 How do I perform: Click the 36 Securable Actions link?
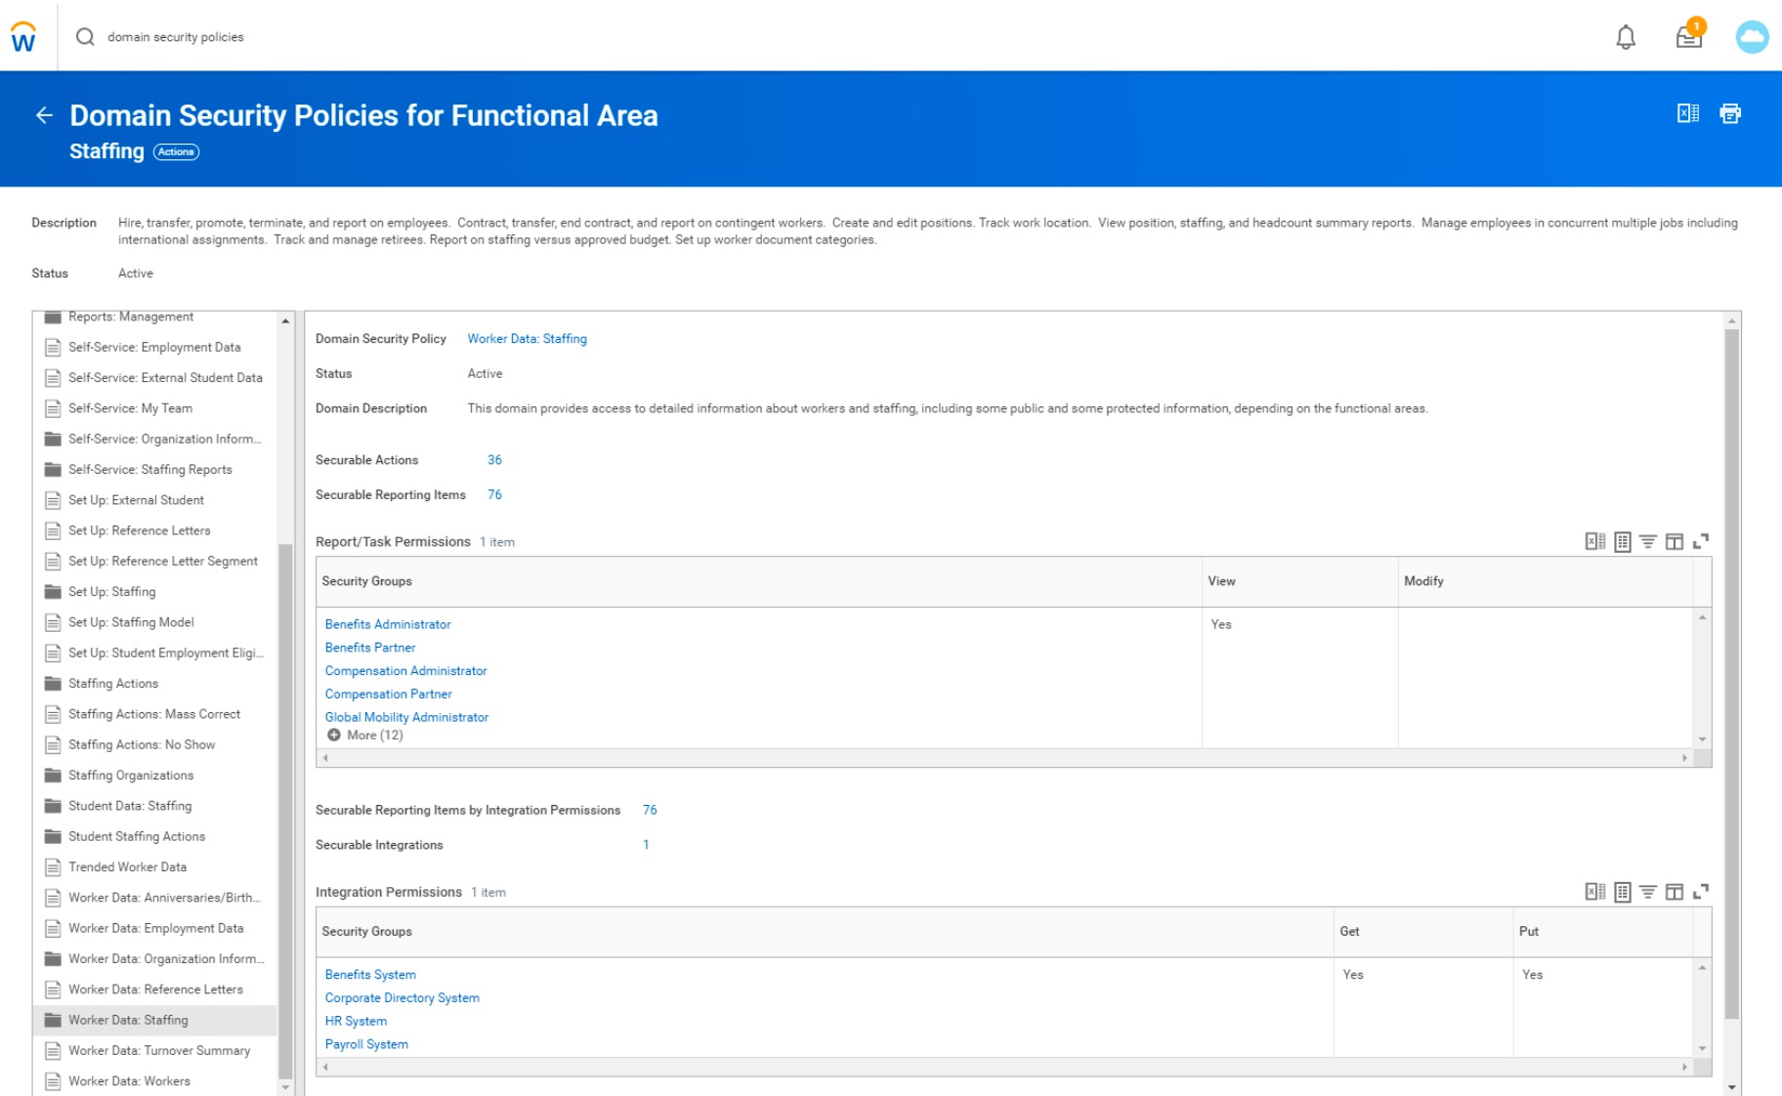tap(494, 459)
